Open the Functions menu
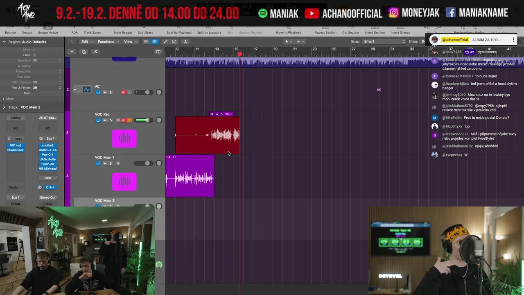This screenshot has height=295, width=524. (108, 41)
